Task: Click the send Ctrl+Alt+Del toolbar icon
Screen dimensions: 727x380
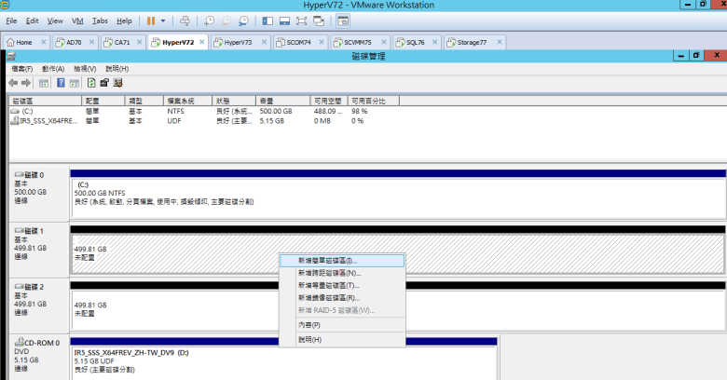Action: (x=185, y=20)
